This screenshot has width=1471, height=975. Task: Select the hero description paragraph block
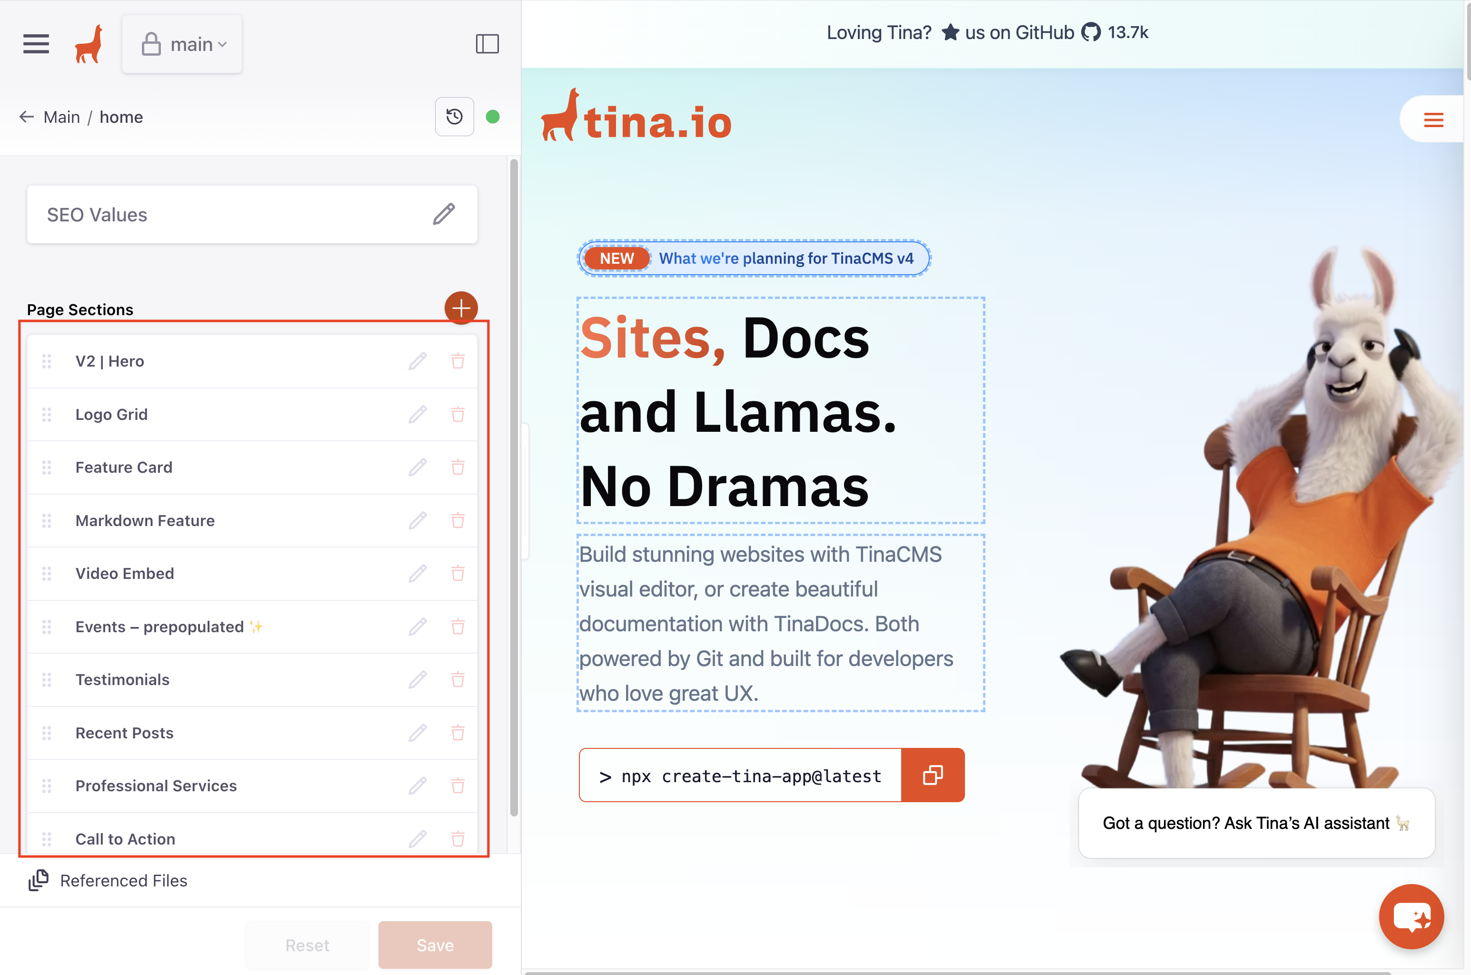pos(781,623)
